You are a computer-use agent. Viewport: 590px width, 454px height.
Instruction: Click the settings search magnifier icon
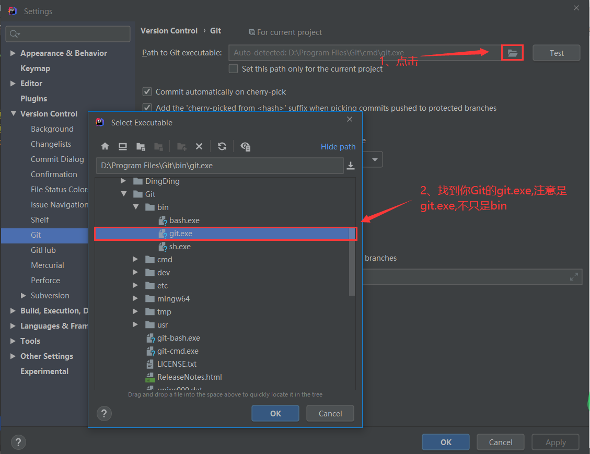tap(14, 34)
